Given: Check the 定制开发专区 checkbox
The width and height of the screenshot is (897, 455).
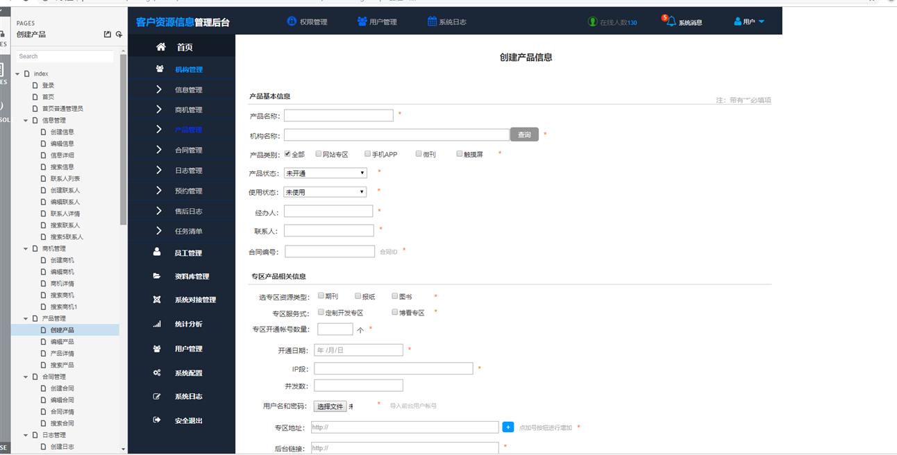Looking at the screenshot, I should coord(321,312).
